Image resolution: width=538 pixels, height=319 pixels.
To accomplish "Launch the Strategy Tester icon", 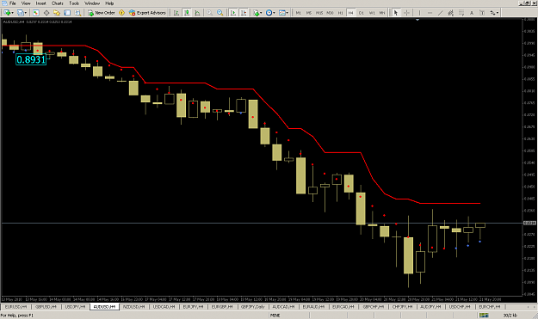I will [77, 13].
